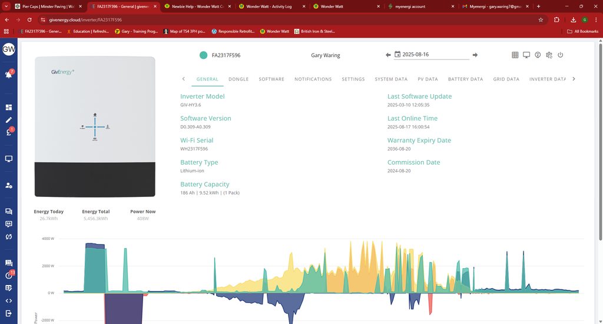Open the notifications bell in the sidebar
603x324 pixels.
[x=9, y=75]
